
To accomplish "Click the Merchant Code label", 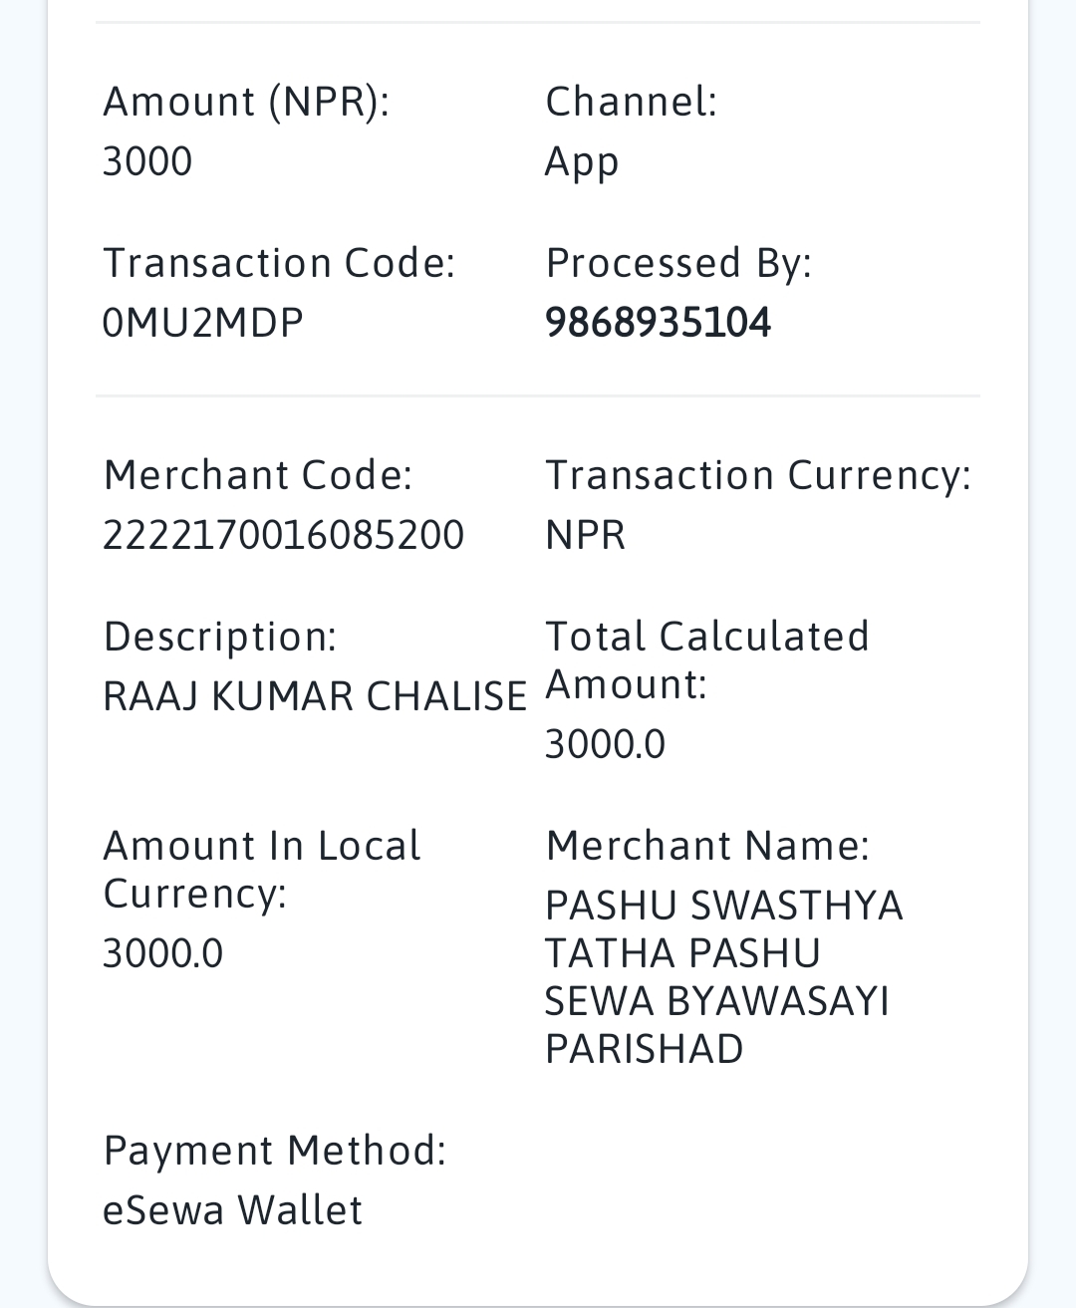I will [x=258, y=475].
